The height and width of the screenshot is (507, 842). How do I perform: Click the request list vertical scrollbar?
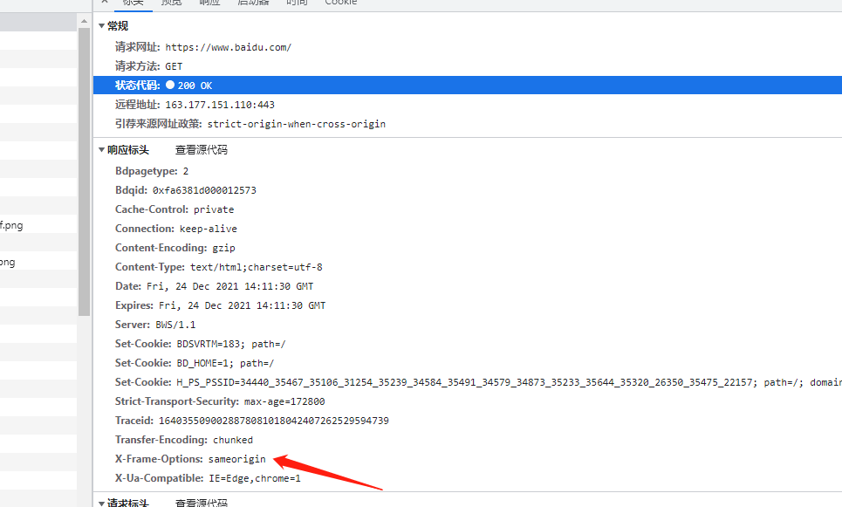pyautogui.click(x=84, y=175)
